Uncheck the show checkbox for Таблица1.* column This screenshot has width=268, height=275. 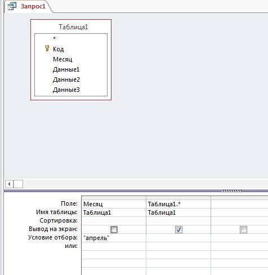click(x=178, y=229)
